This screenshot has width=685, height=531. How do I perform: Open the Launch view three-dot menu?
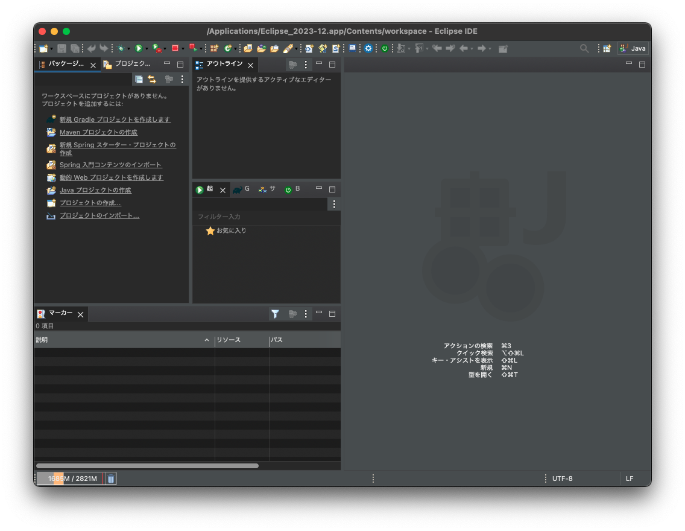pyautogui.click(x=334, y=204)
